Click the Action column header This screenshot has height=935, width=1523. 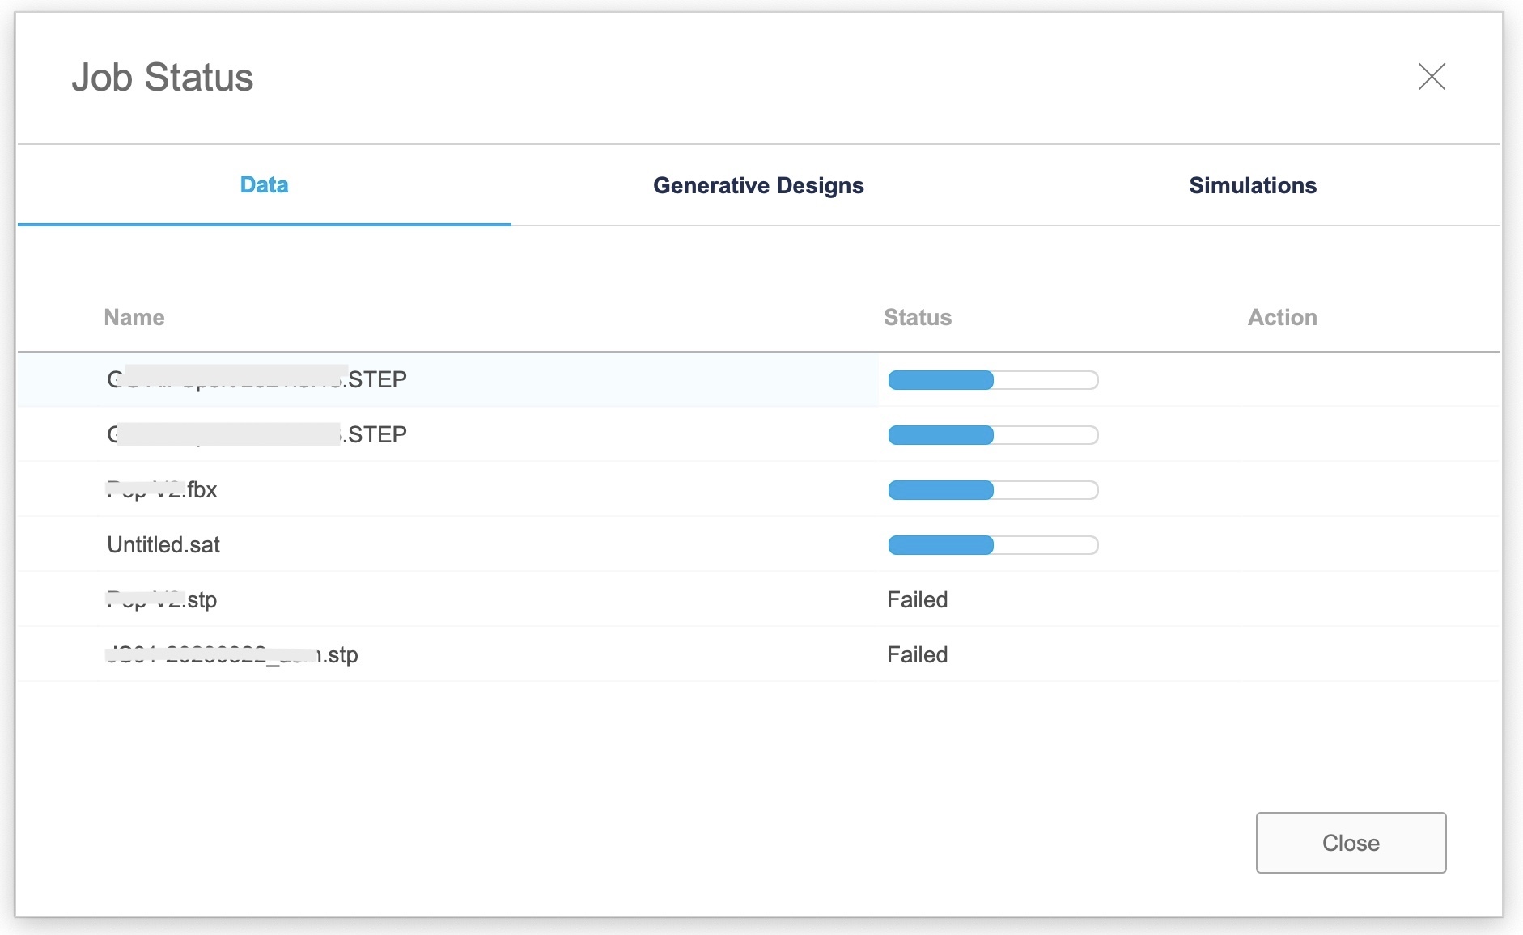(x=1283, y=317)
